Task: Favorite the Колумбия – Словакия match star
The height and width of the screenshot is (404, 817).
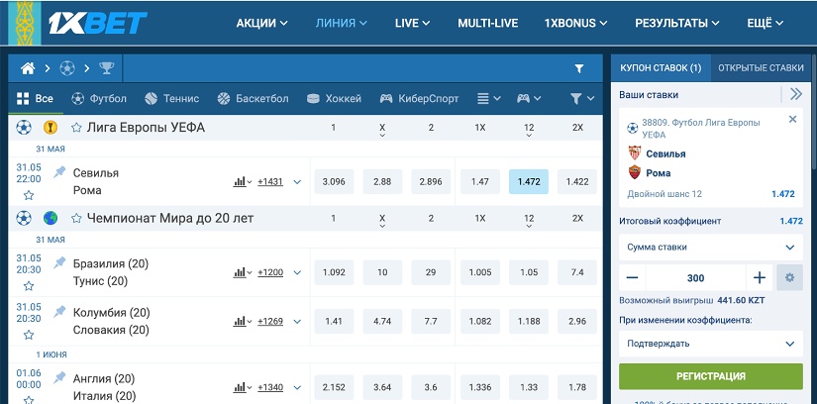Action: (x=29, y=335)
